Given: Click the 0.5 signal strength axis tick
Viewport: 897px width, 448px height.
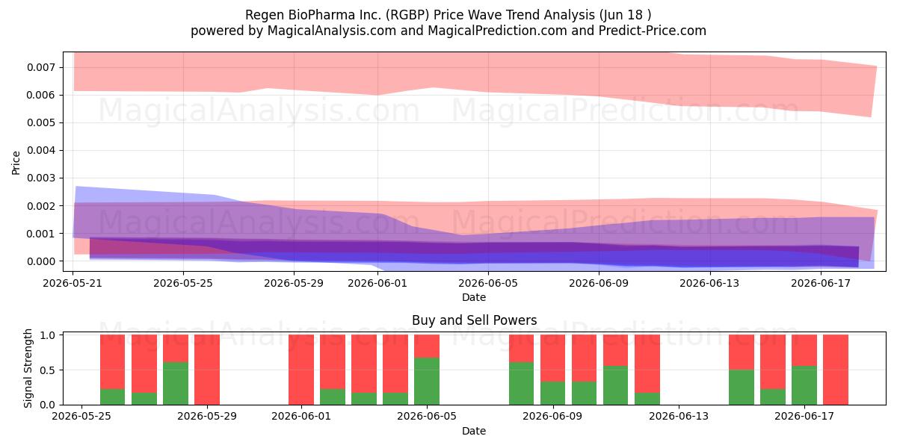Looking at the screenshot, I should [49, 370].
